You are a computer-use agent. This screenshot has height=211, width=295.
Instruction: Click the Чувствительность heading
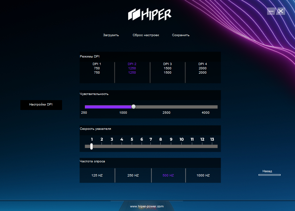(94, 94)
